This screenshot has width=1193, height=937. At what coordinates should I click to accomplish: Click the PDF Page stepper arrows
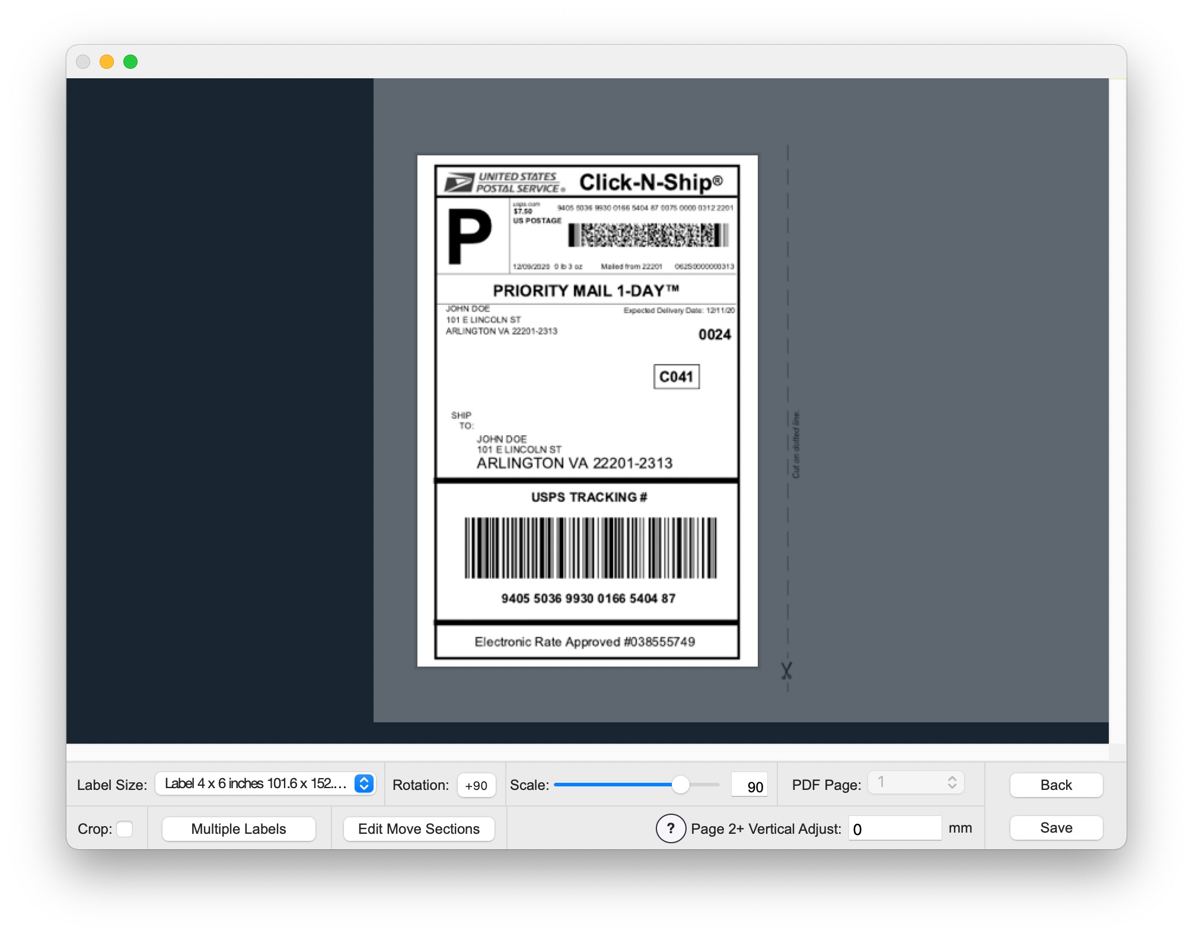(952, 782)
